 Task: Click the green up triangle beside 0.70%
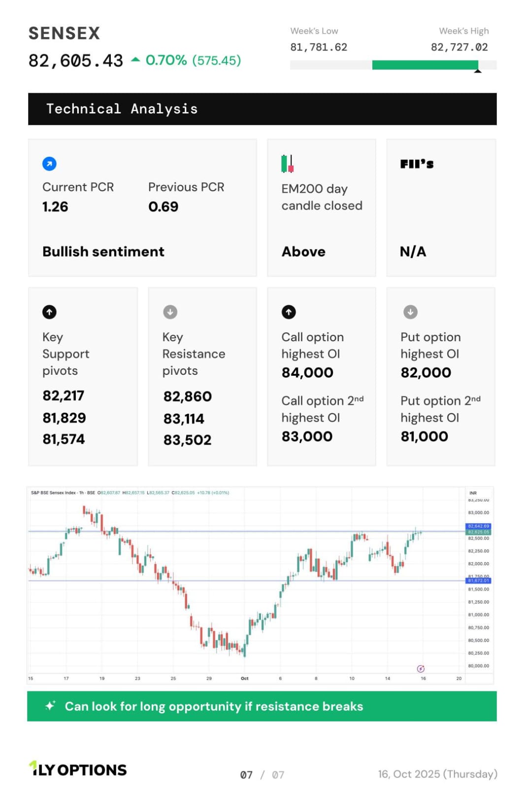pos(135,60)
